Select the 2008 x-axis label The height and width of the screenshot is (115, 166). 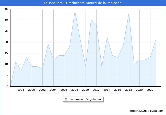click(x=75, y=90)
